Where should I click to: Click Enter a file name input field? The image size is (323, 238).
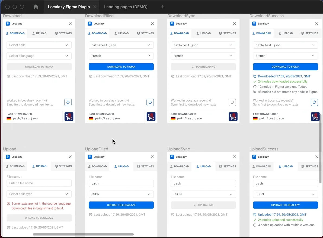39,183
